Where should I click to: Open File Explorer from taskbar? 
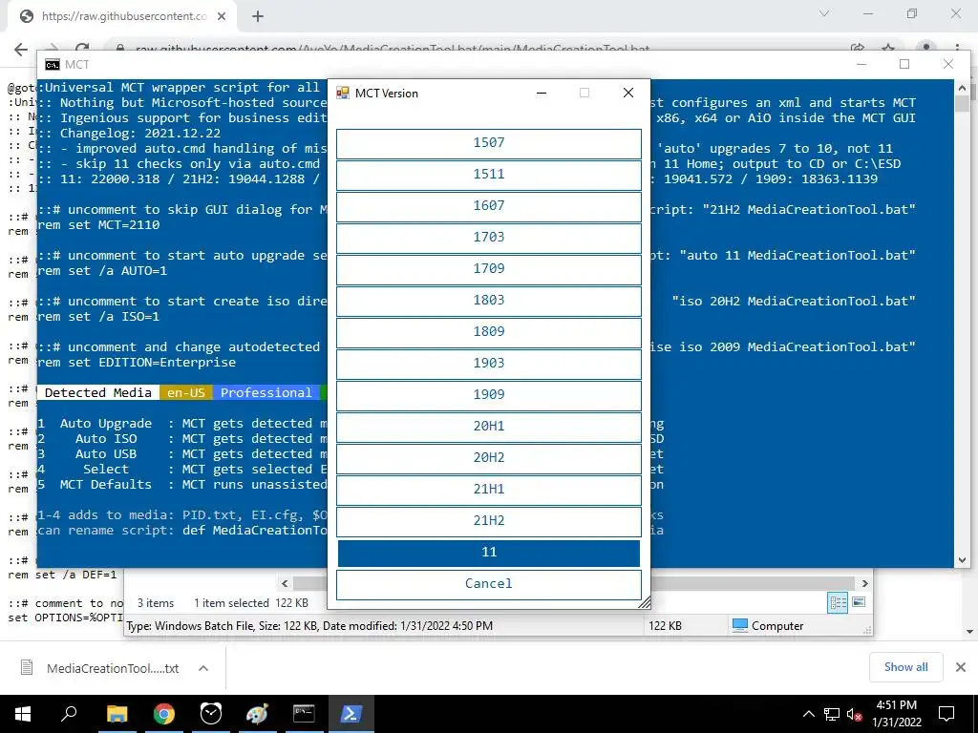pos(117,714)
